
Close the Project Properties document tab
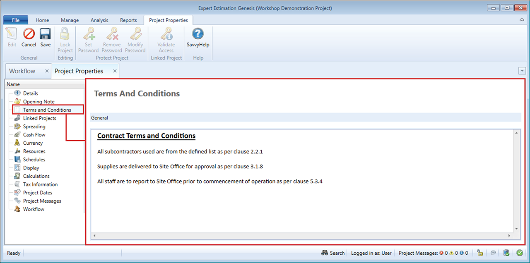(x=115, y=71)
